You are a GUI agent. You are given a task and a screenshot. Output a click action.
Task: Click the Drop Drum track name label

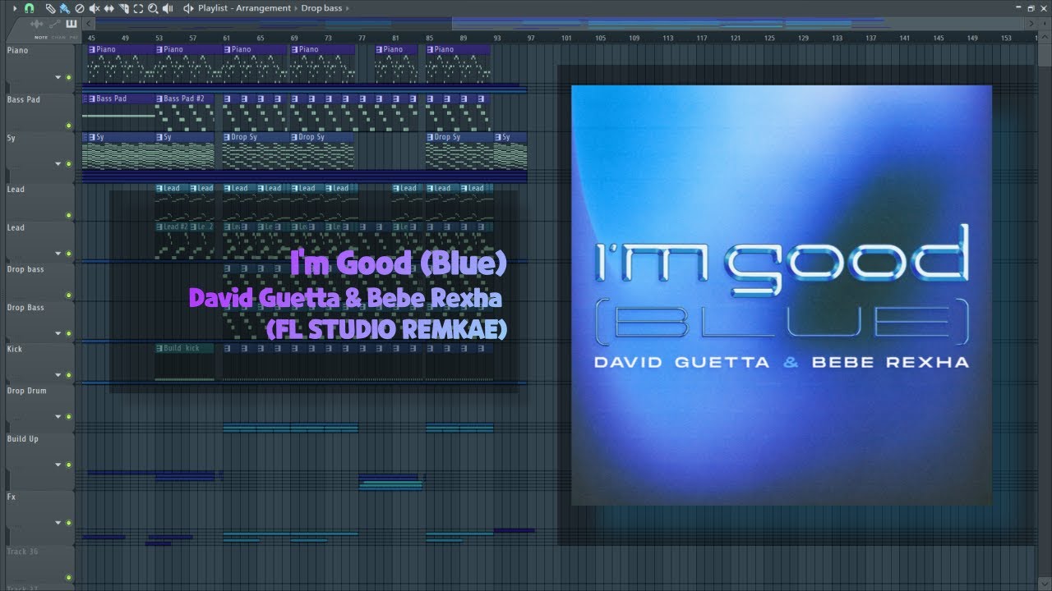27,391
